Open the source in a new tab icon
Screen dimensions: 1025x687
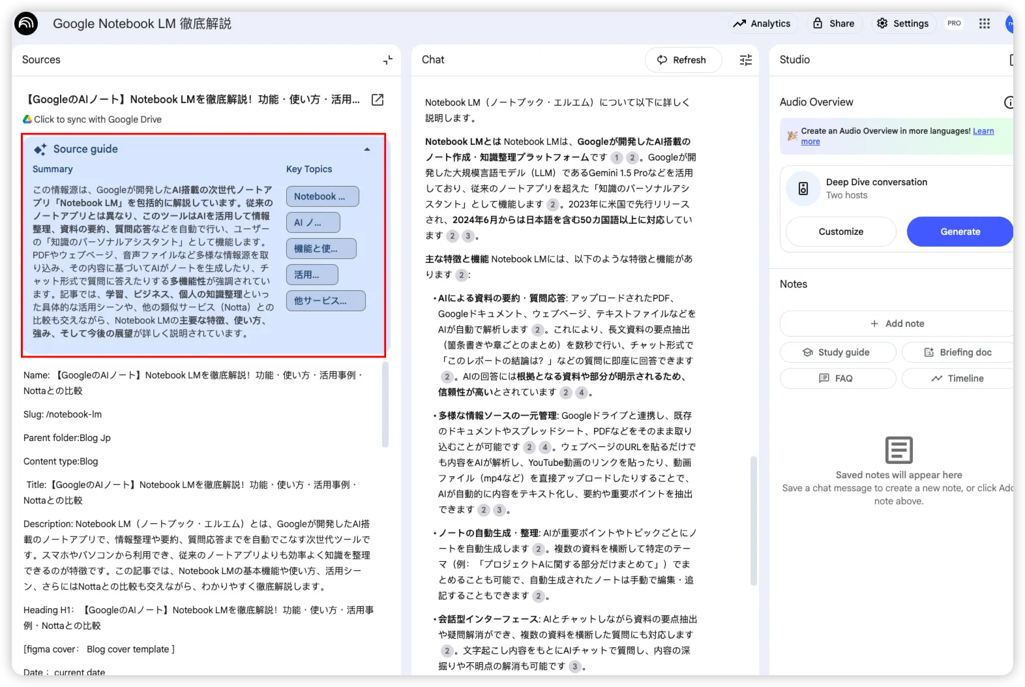pos(377,100)
